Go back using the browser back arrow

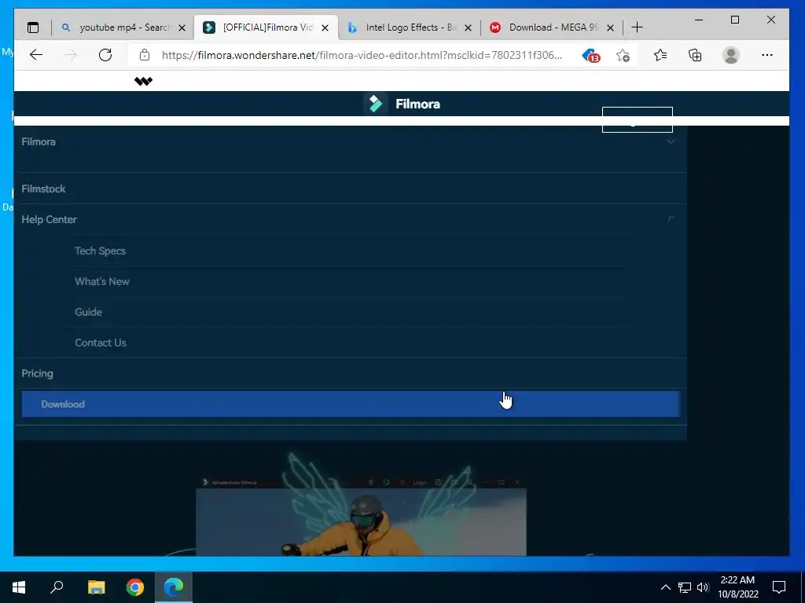coord(36,55)
